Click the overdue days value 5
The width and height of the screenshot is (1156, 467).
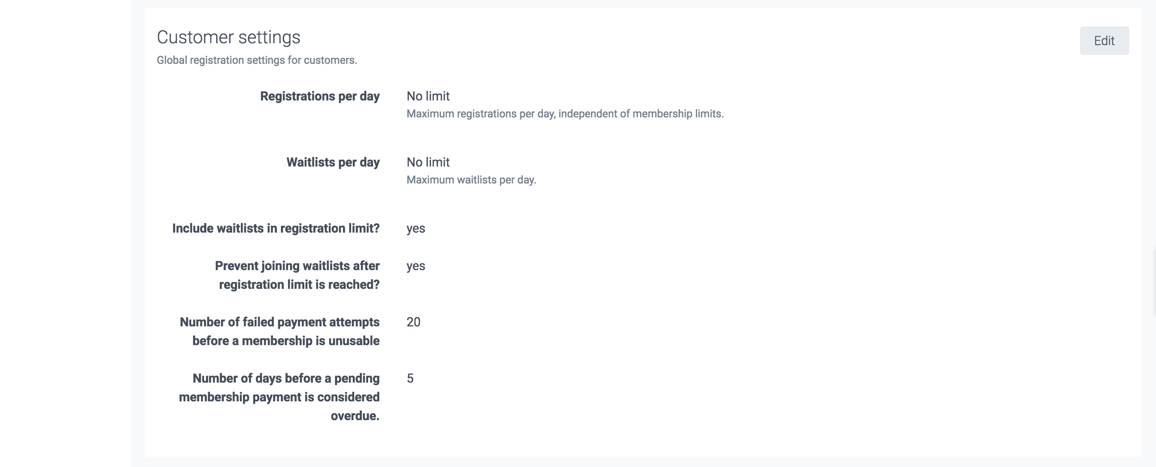click(x=410, y=378)
